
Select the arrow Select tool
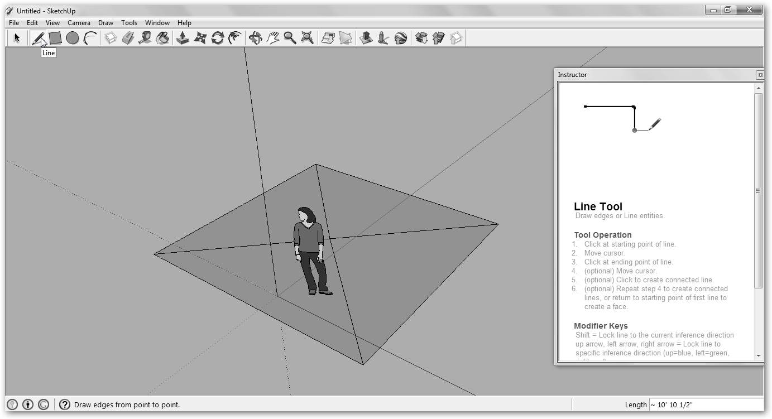[17, 38]
